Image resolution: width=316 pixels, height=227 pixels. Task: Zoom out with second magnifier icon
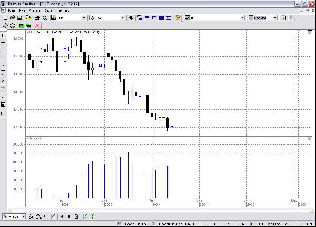tap(38, 216)
